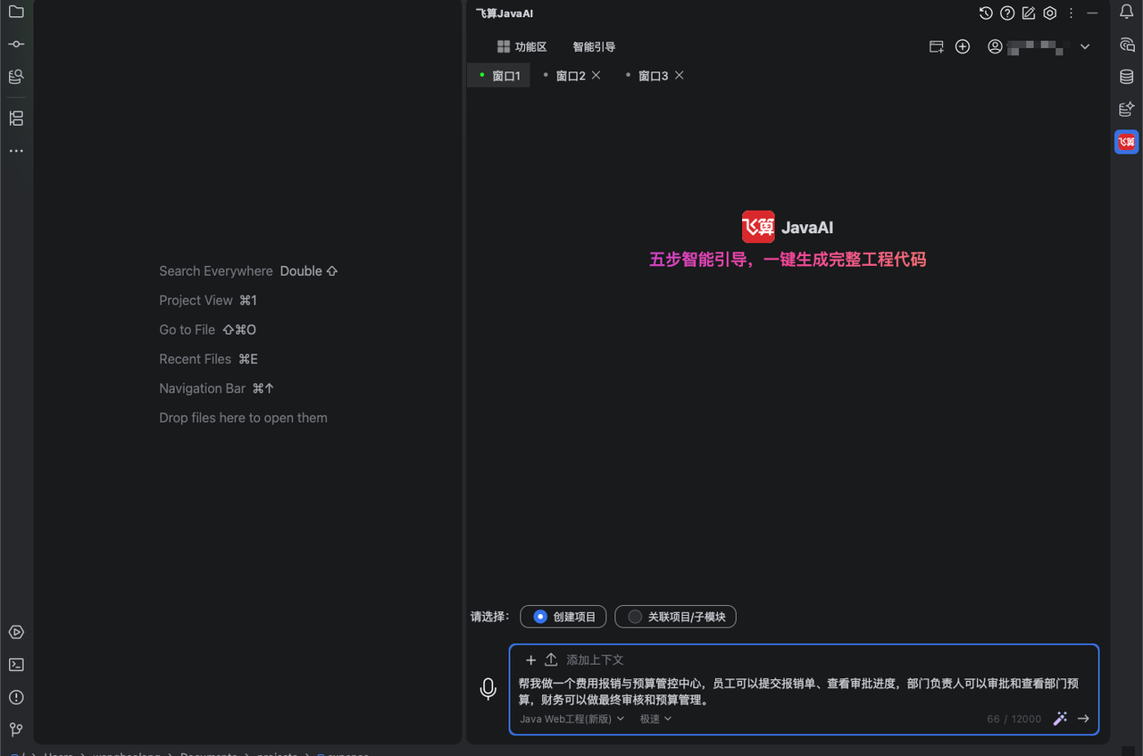
Task: Select the 关联项目/子模块 radio option
Action: pyautogui.click(x=675, y=617)
